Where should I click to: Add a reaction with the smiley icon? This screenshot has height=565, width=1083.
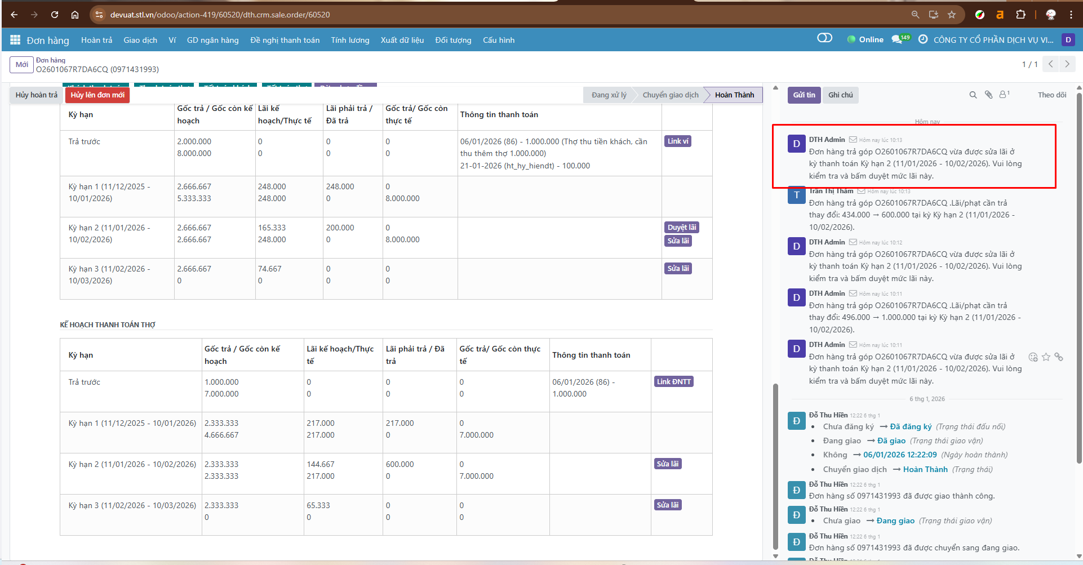tap(1033, 357)
